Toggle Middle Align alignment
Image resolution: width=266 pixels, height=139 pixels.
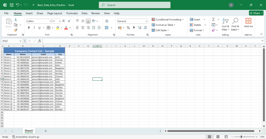83,21
